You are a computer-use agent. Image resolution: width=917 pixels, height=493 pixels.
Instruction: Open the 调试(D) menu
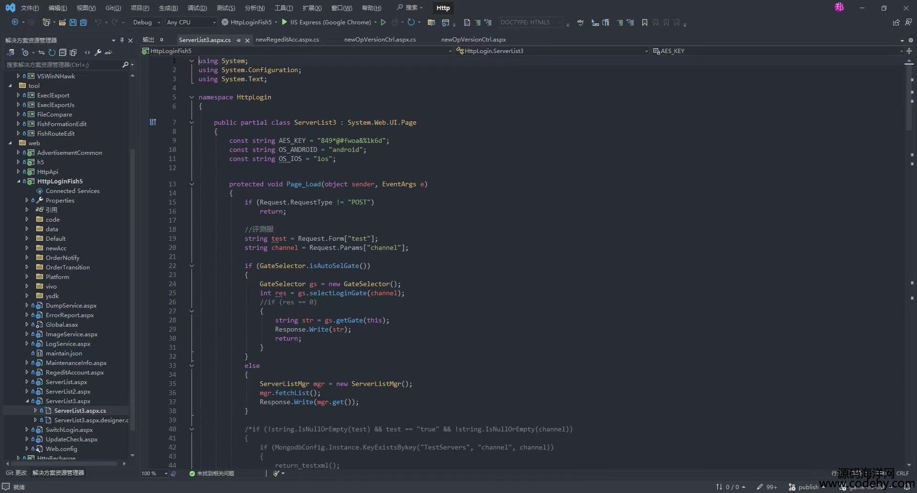(x=197, y=8)
